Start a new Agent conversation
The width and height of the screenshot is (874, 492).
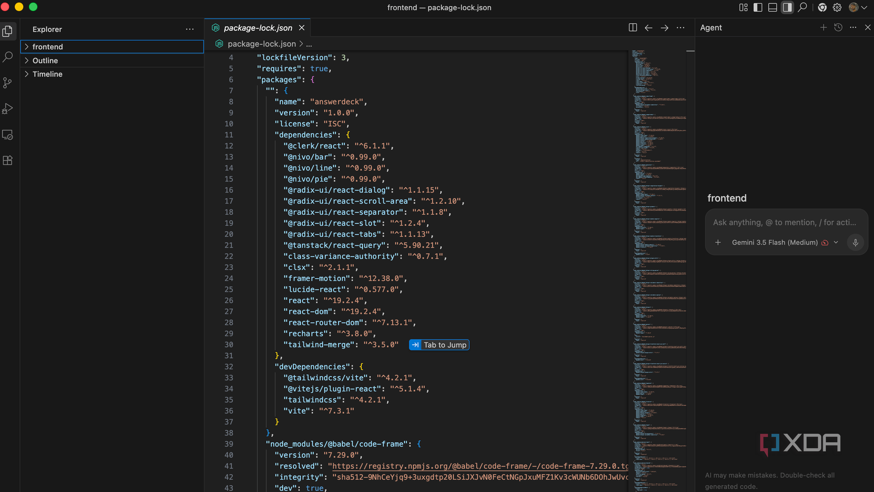[823, 28]
